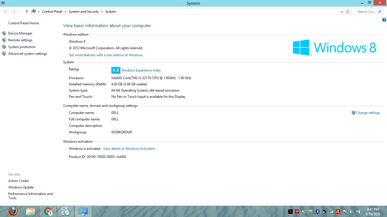Select the Control Panel breadcrumb
This screenshot has width=387, height=217.
tap(52, 12)
